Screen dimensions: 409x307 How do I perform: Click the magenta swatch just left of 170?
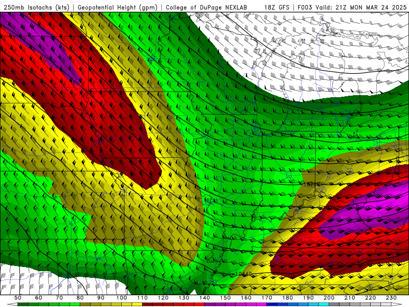click(x=261, y=304)
